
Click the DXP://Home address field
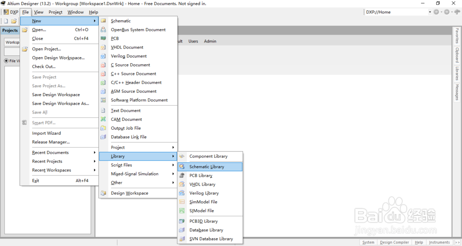[396, 12]
